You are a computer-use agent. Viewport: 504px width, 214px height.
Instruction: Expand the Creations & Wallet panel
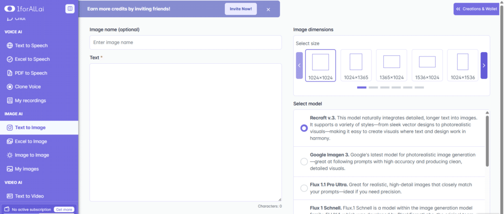[x=475, y=9]
